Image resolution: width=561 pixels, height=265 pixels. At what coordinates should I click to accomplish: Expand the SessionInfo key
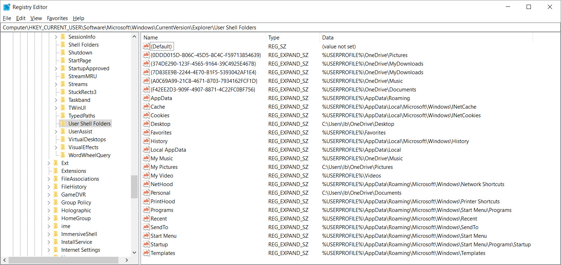point(56,37)
